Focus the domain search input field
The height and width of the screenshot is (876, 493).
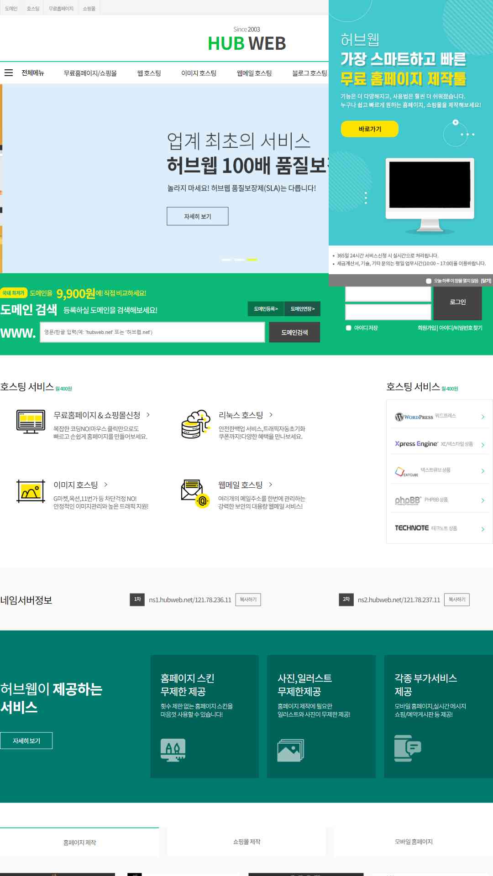152,332
